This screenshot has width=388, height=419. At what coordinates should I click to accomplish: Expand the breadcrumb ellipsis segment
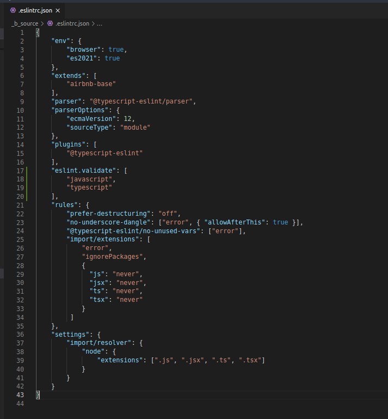click(99, 23)
